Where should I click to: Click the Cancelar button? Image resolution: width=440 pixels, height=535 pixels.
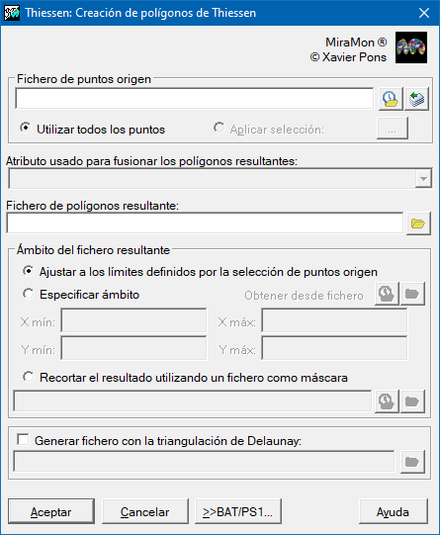click(145, 511)
